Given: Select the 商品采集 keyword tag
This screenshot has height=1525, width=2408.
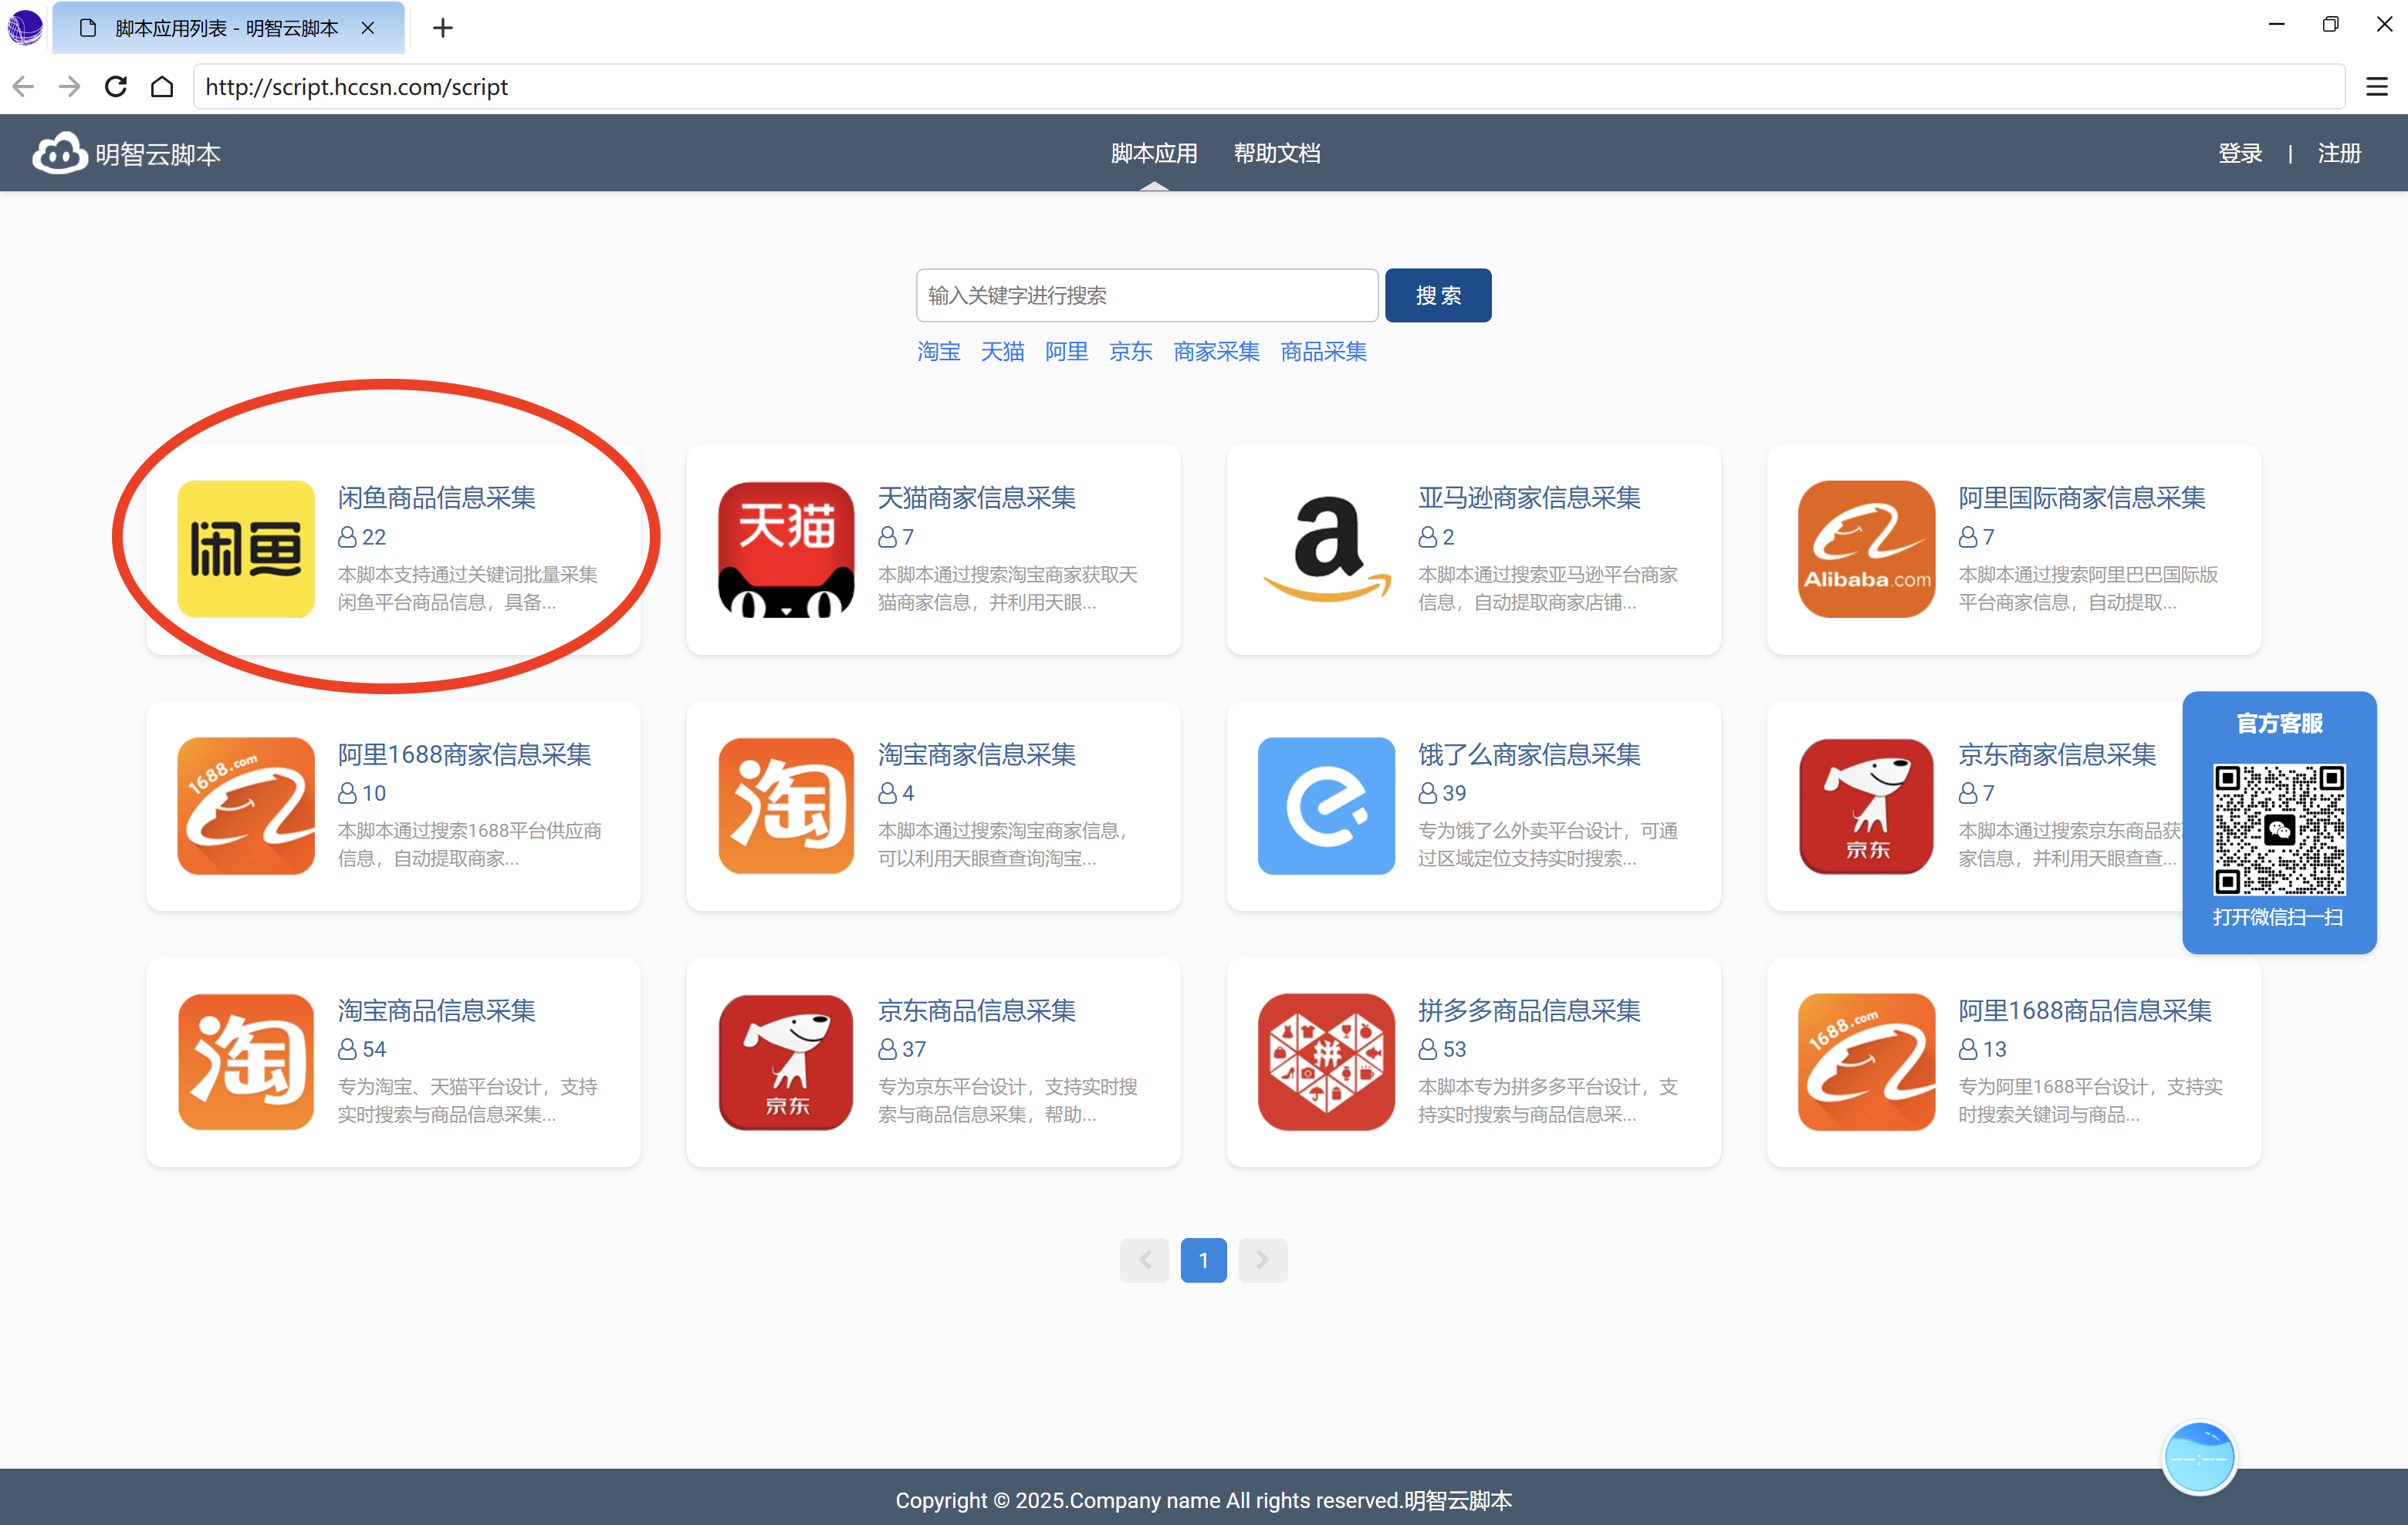Looking at the screenshot, I should [1323, 352].
